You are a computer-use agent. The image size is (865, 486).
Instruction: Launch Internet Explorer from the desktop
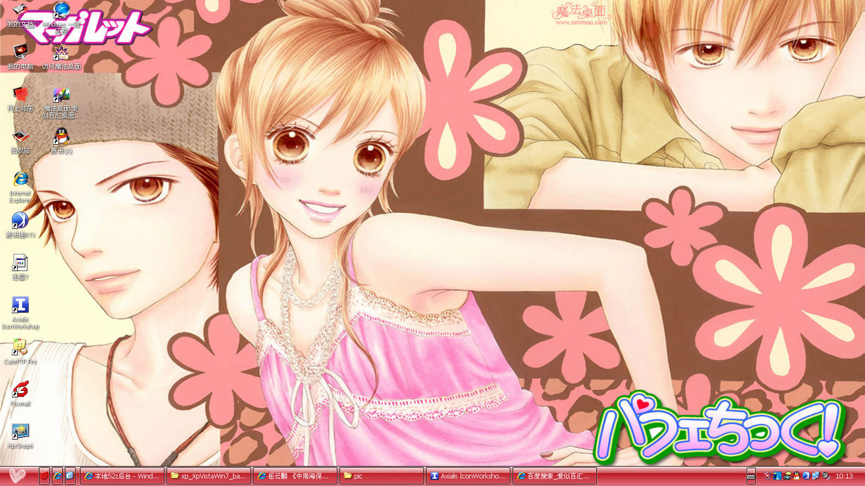20,186
